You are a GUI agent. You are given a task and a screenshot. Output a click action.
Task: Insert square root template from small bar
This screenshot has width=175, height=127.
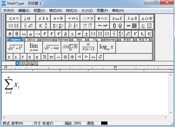(128, 34)
